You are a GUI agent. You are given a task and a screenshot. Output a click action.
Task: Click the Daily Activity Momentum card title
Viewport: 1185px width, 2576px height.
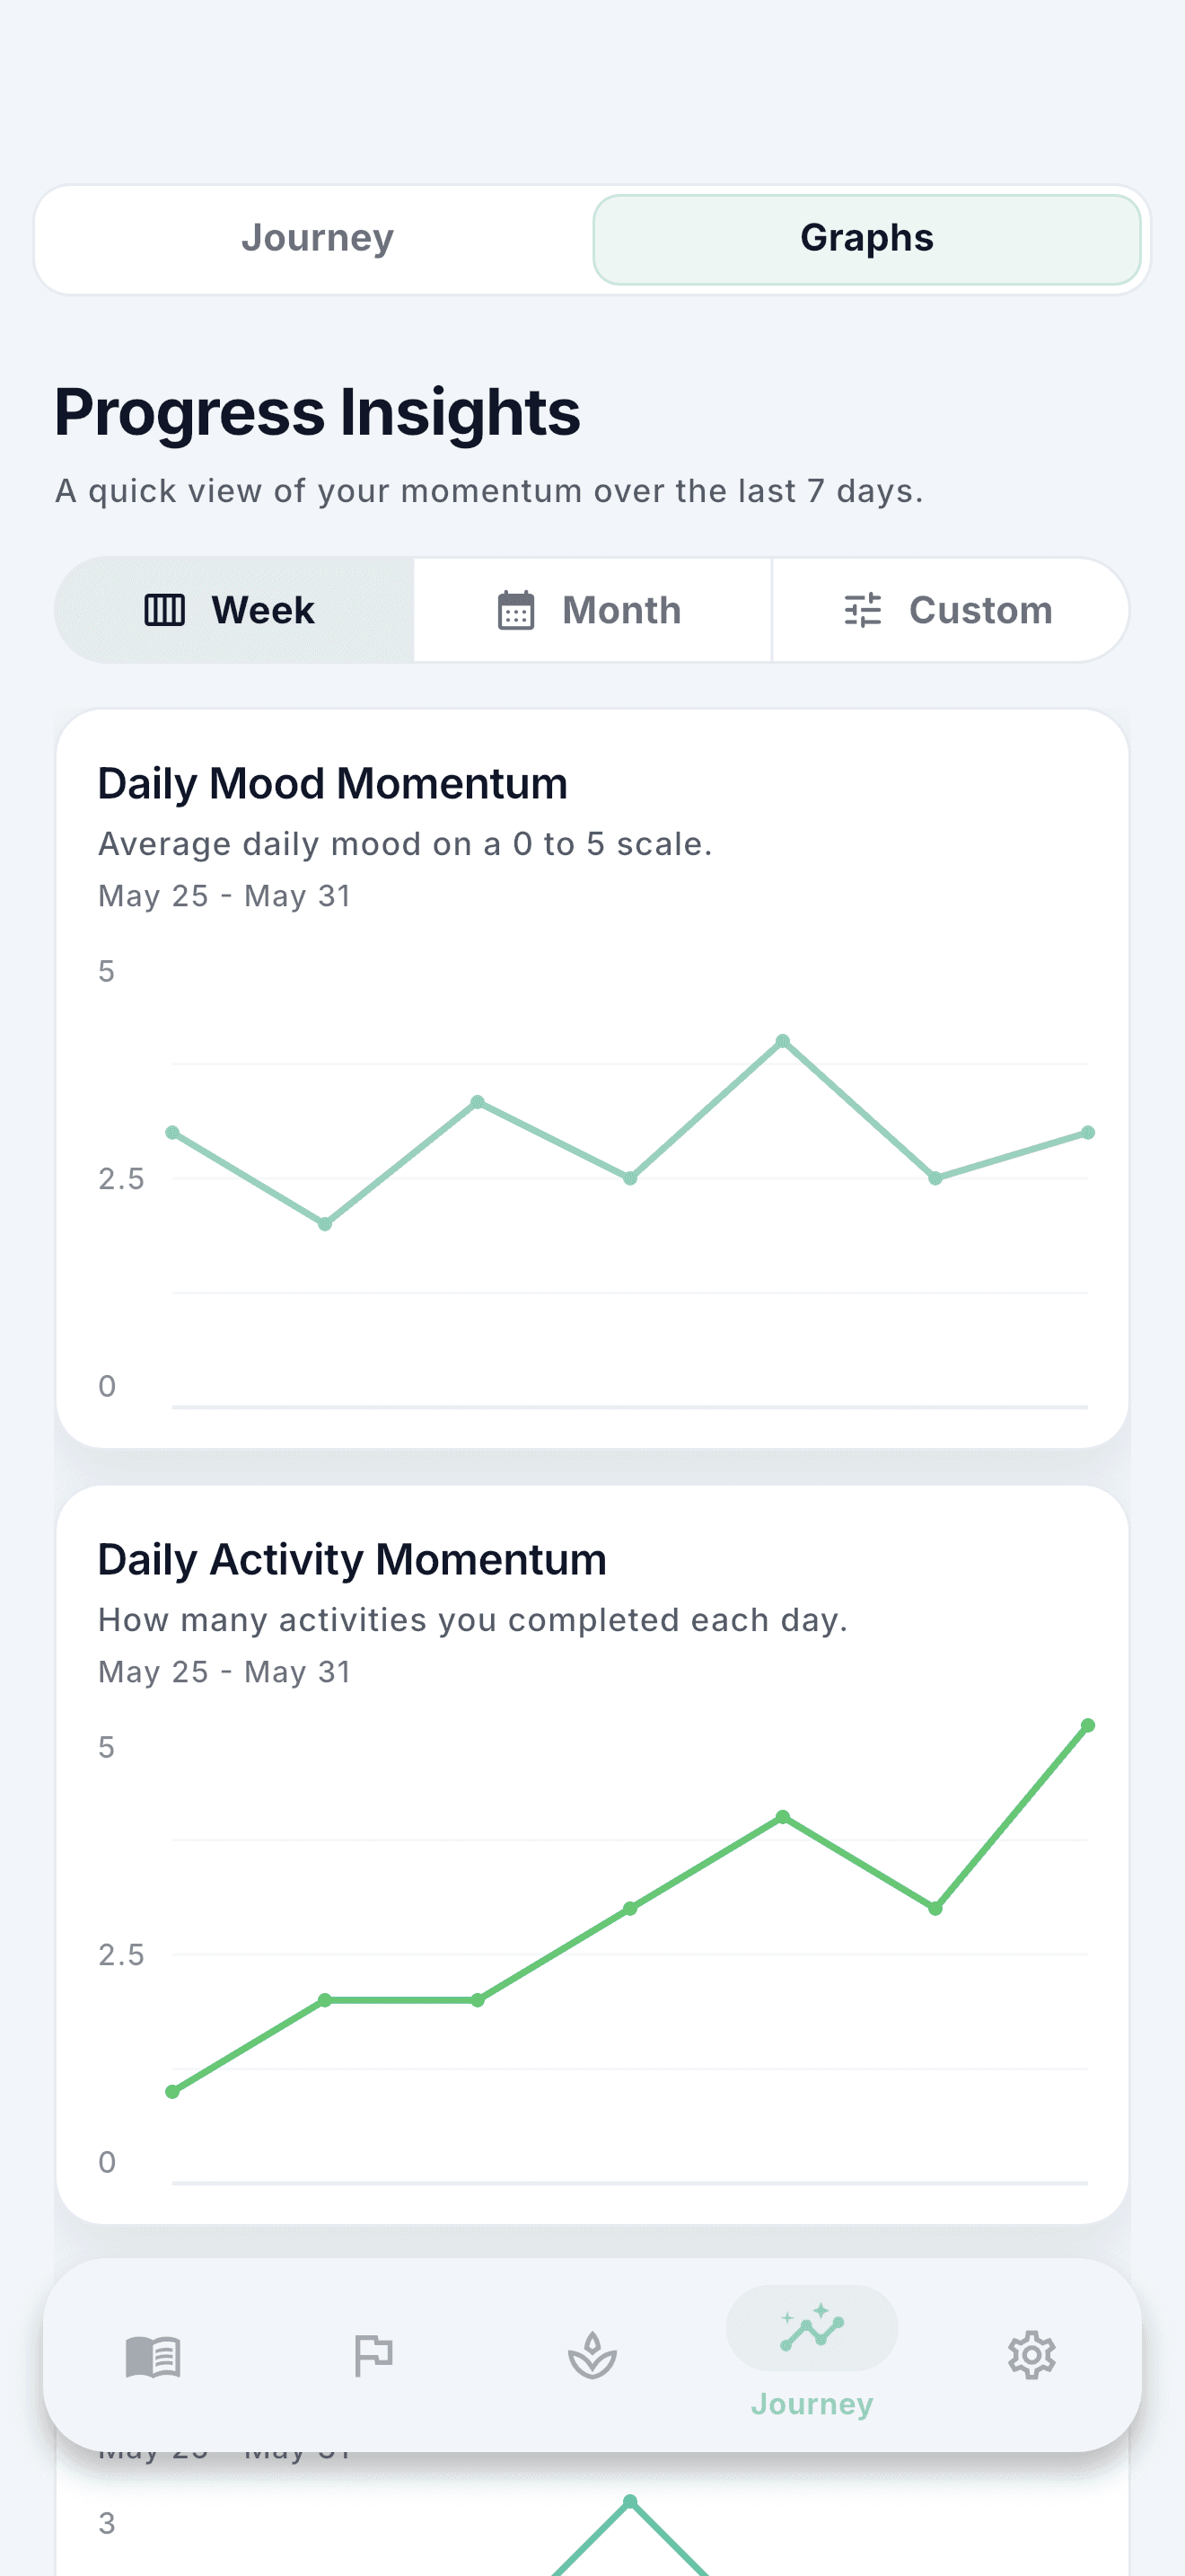coord(352,1559)
